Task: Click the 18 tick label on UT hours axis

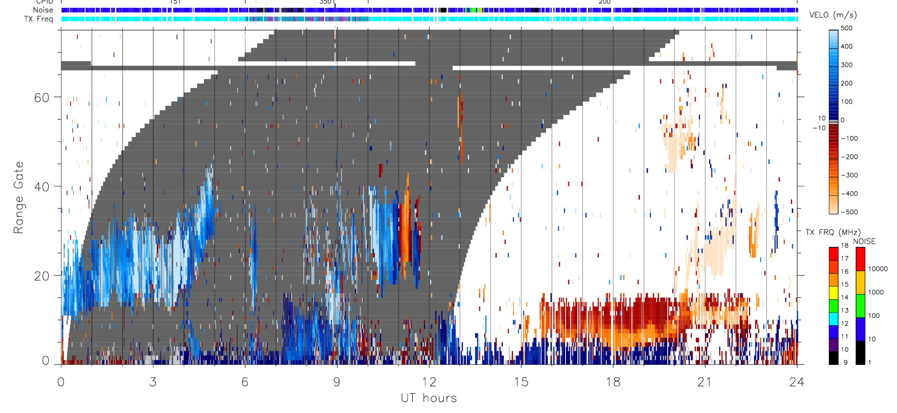Action: (613, 382)
